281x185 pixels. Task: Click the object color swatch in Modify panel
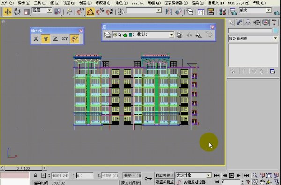tap(276, 30)
